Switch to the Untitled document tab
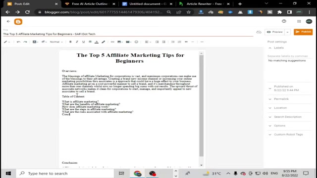 click(148, 4)
